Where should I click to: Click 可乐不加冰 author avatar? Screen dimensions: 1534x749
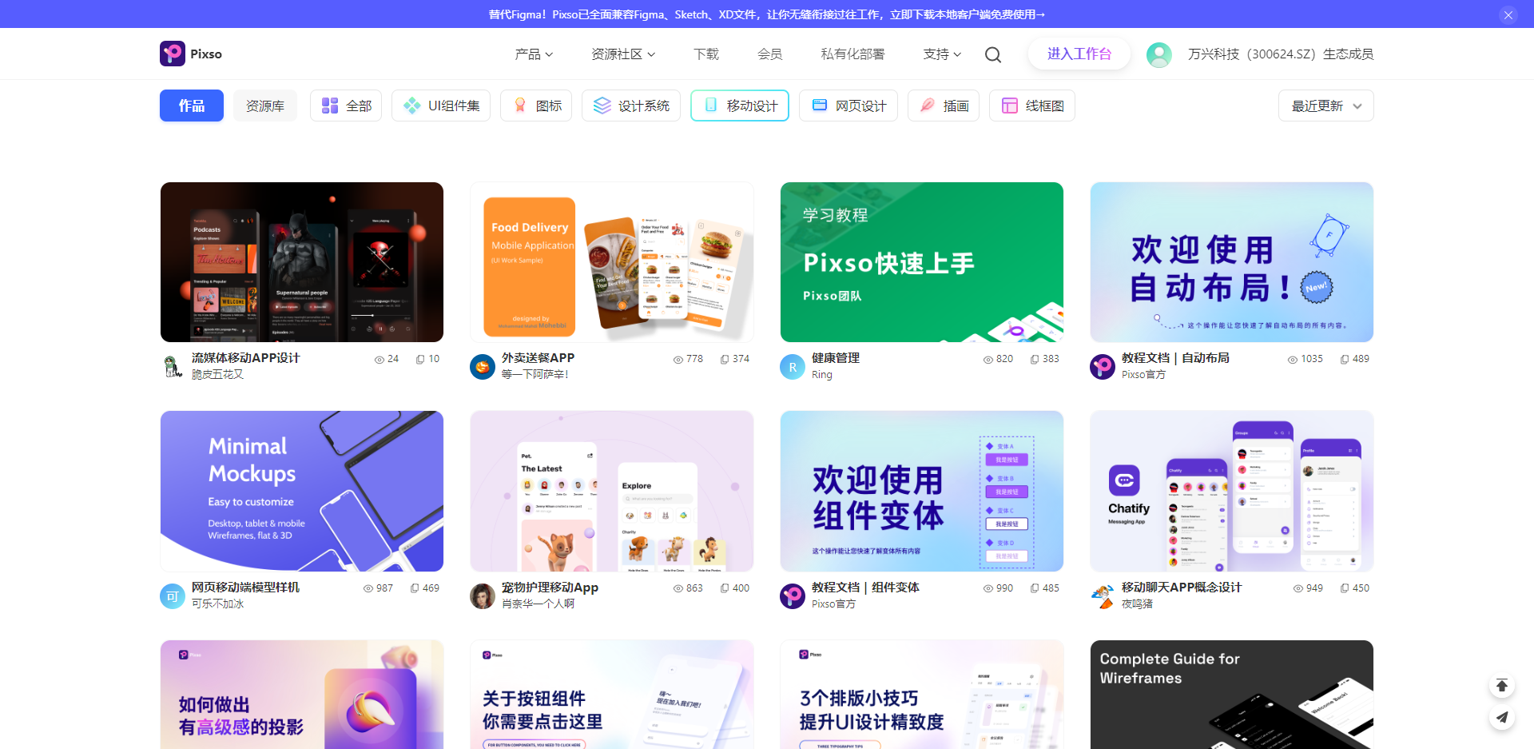coord(173,596)
